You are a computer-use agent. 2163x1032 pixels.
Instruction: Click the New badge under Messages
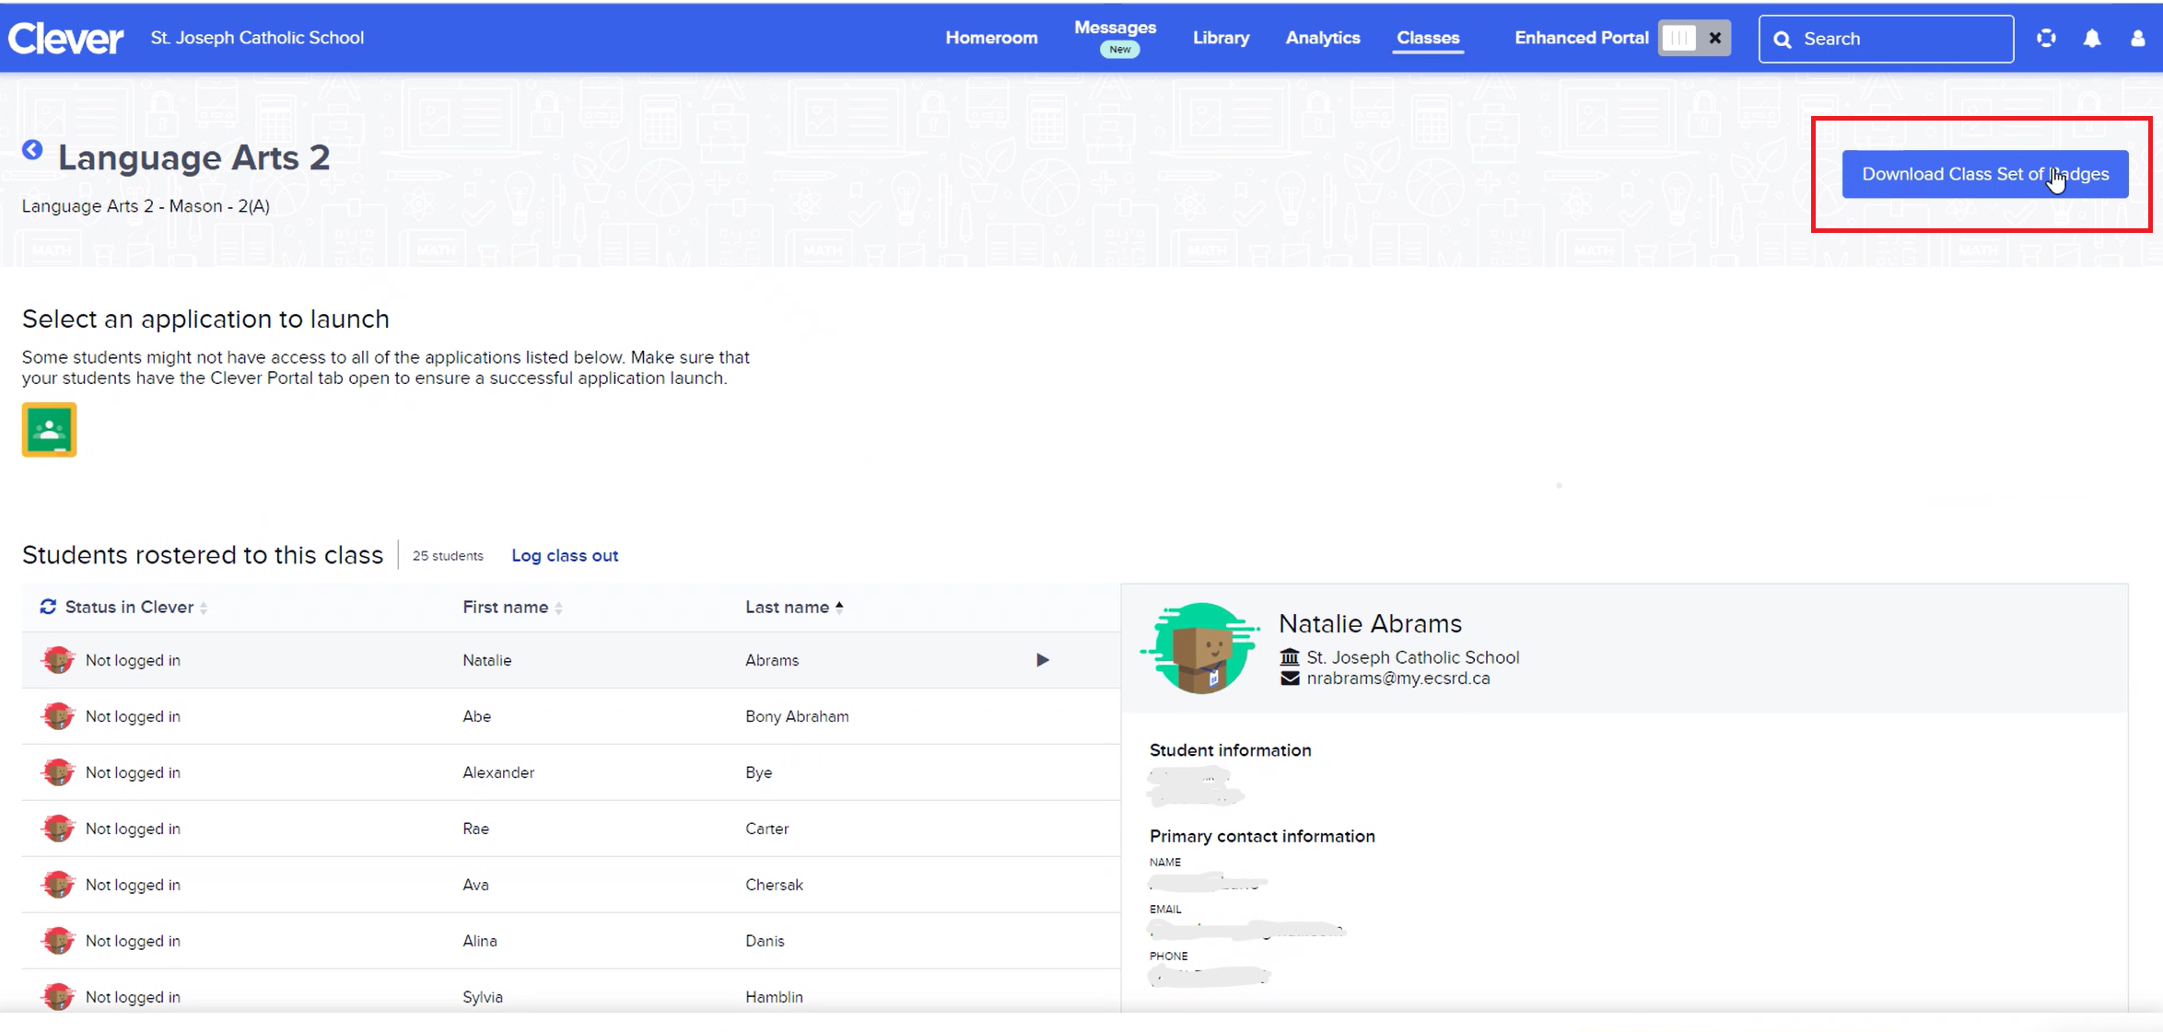click(1119, 50)
